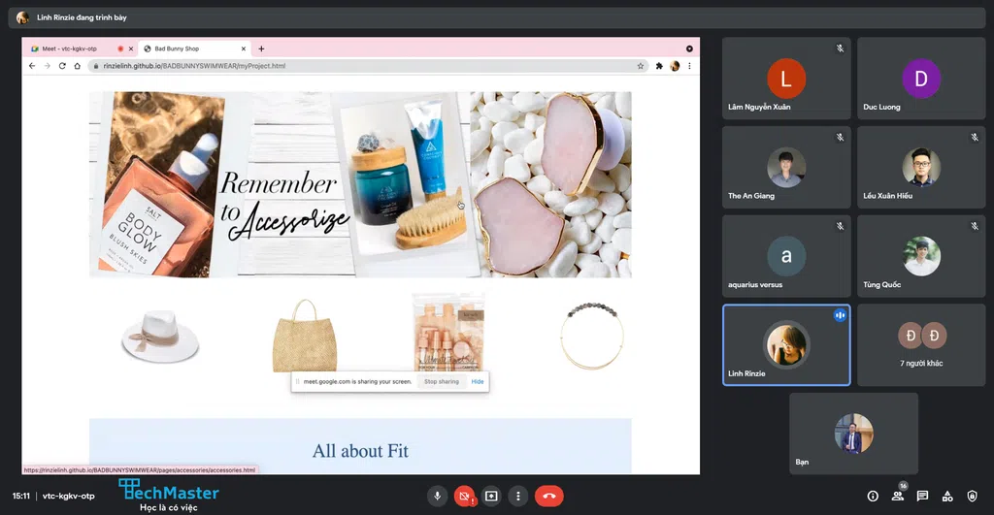Screen dimensions: 994x515
Task: Select your own Bạn video tile
Action: click(x=853, y=434)
